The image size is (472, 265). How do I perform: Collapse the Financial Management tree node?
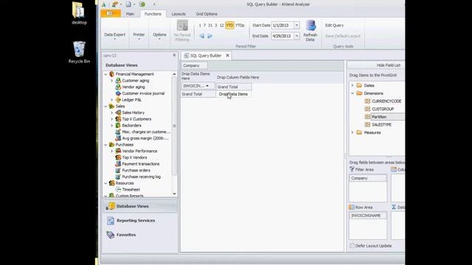tap(105, 74)
